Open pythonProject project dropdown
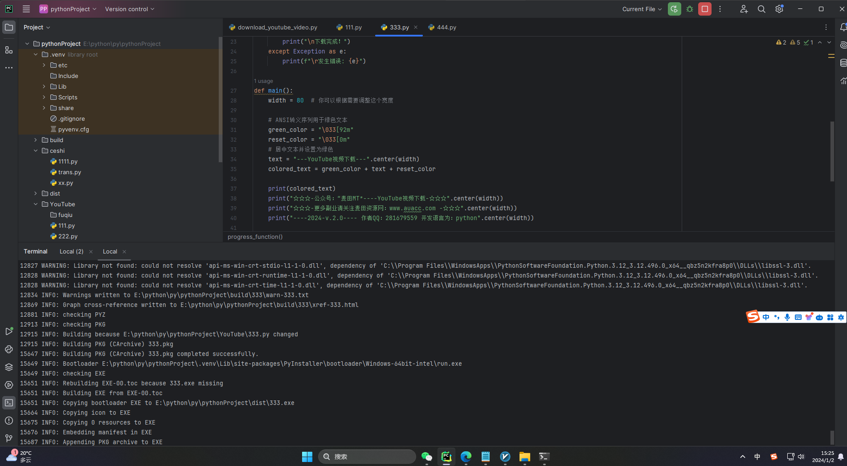The image size is (847, 466). pyautogui.click(x=68, y=9)
